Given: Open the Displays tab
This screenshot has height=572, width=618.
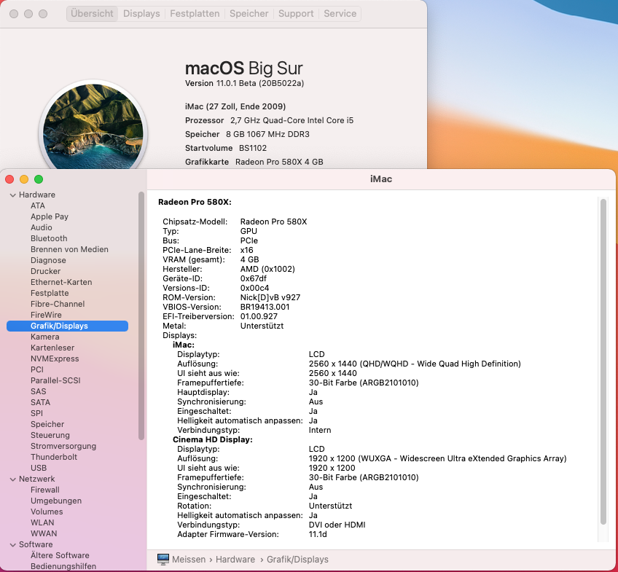Looking at the screenshot, I should [x=141, y=14].
